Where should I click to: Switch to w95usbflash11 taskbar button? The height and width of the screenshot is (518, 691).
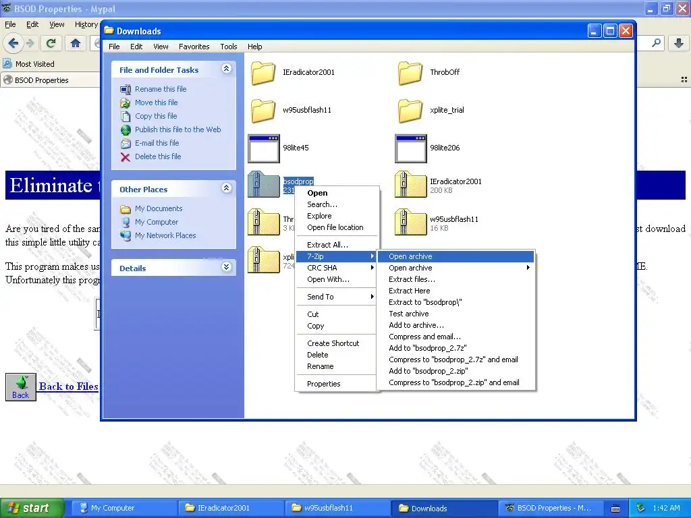point(337,508)
